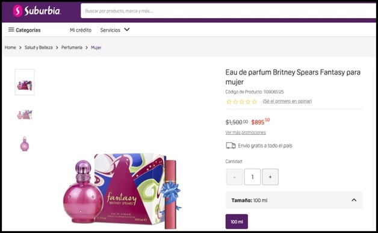Image resolution: width=378 pixels, height=233 pixels.
Task: Focus the product search field
Action: pyautogui.click(x=228, y=11)
